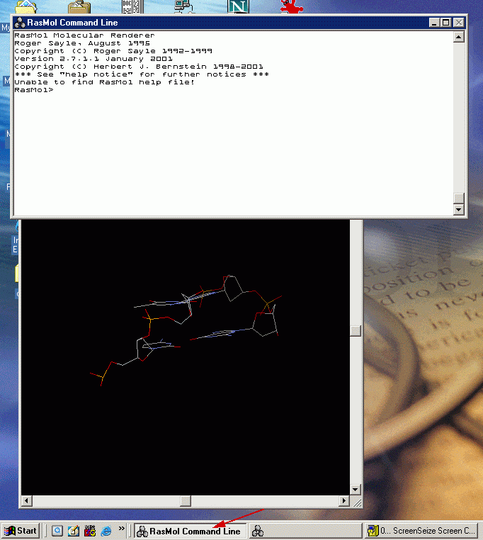Open the Briefcase desktop icon
The image size is (483, 540).
(79, 6)
